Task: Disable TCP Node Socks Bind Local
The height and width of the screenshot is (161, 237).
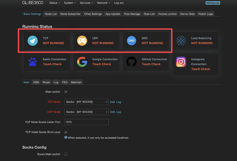Action: 66,132
